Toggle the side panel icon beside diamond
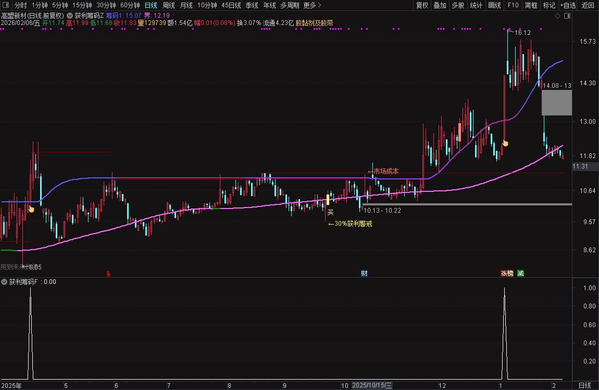599x390 pixels. 567,17
